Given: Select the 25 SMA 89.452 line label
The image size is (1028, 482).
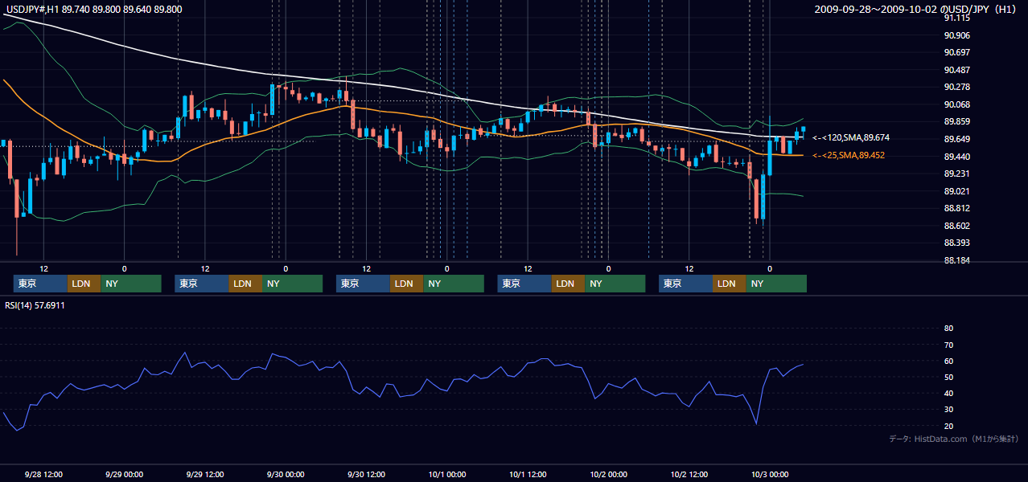Looking at the screenshot, I should click(x=849, y=155).
